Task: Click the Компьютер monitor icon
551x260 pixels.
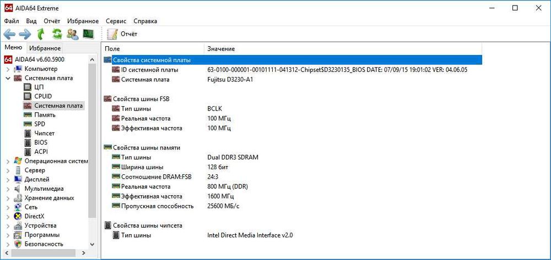Action: (18, 69)
